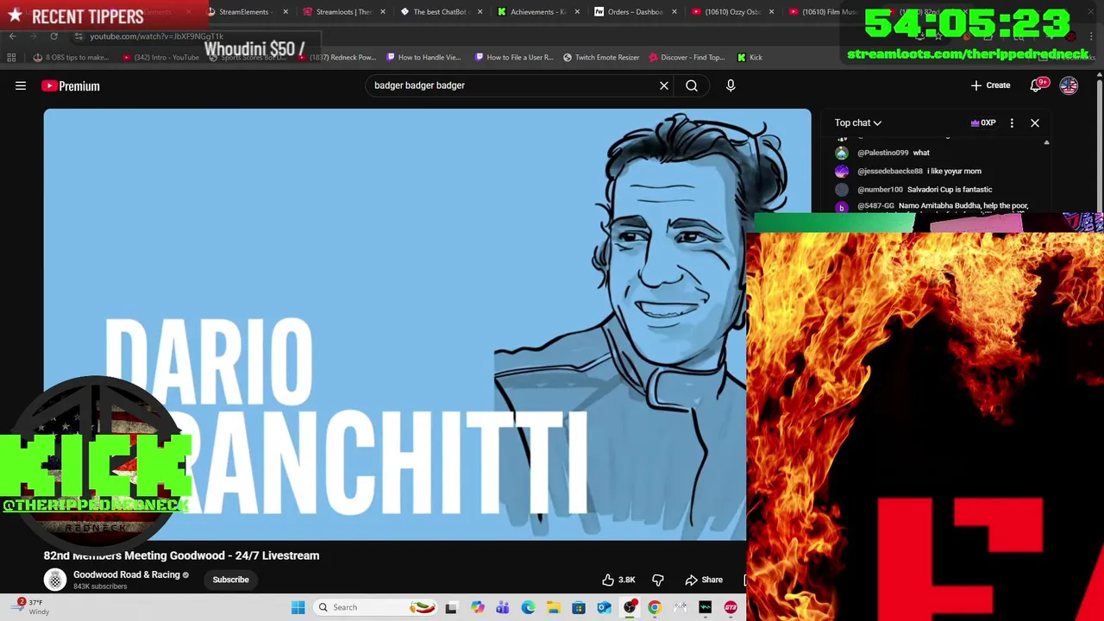Open File Explorer from the taskbar

click(553, 607)
